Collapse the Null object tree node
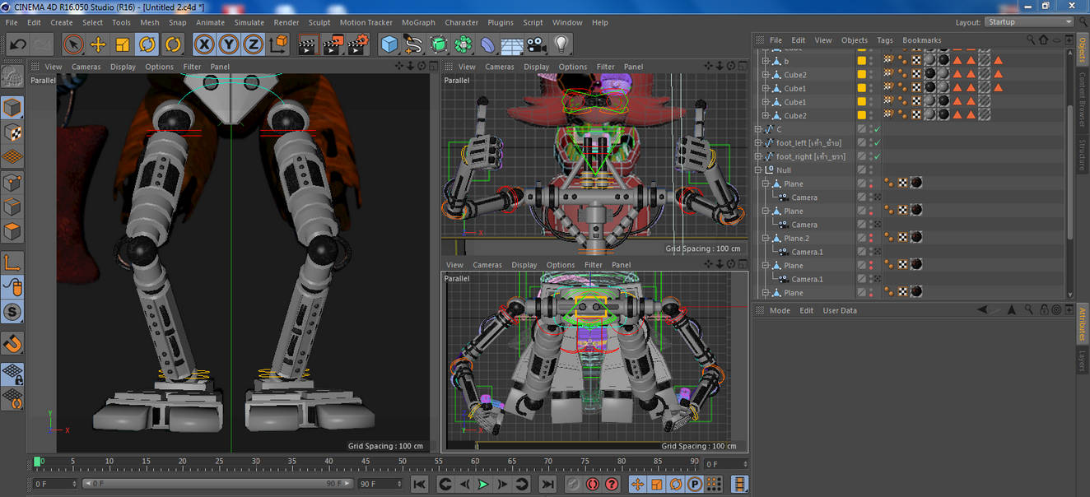 [x=759, y=170]
